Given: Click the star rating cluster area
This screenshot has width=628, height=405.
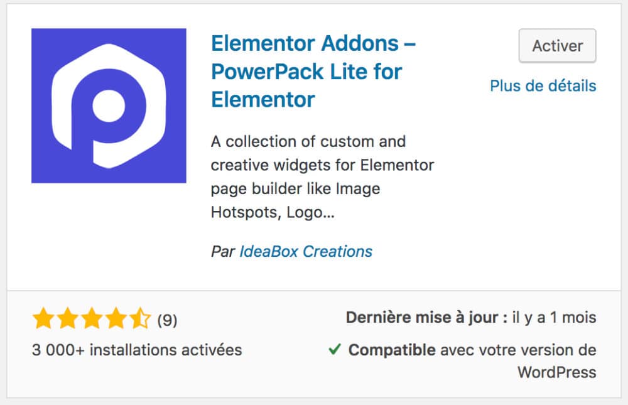Looking at the screenshot, I should [92, 318].
